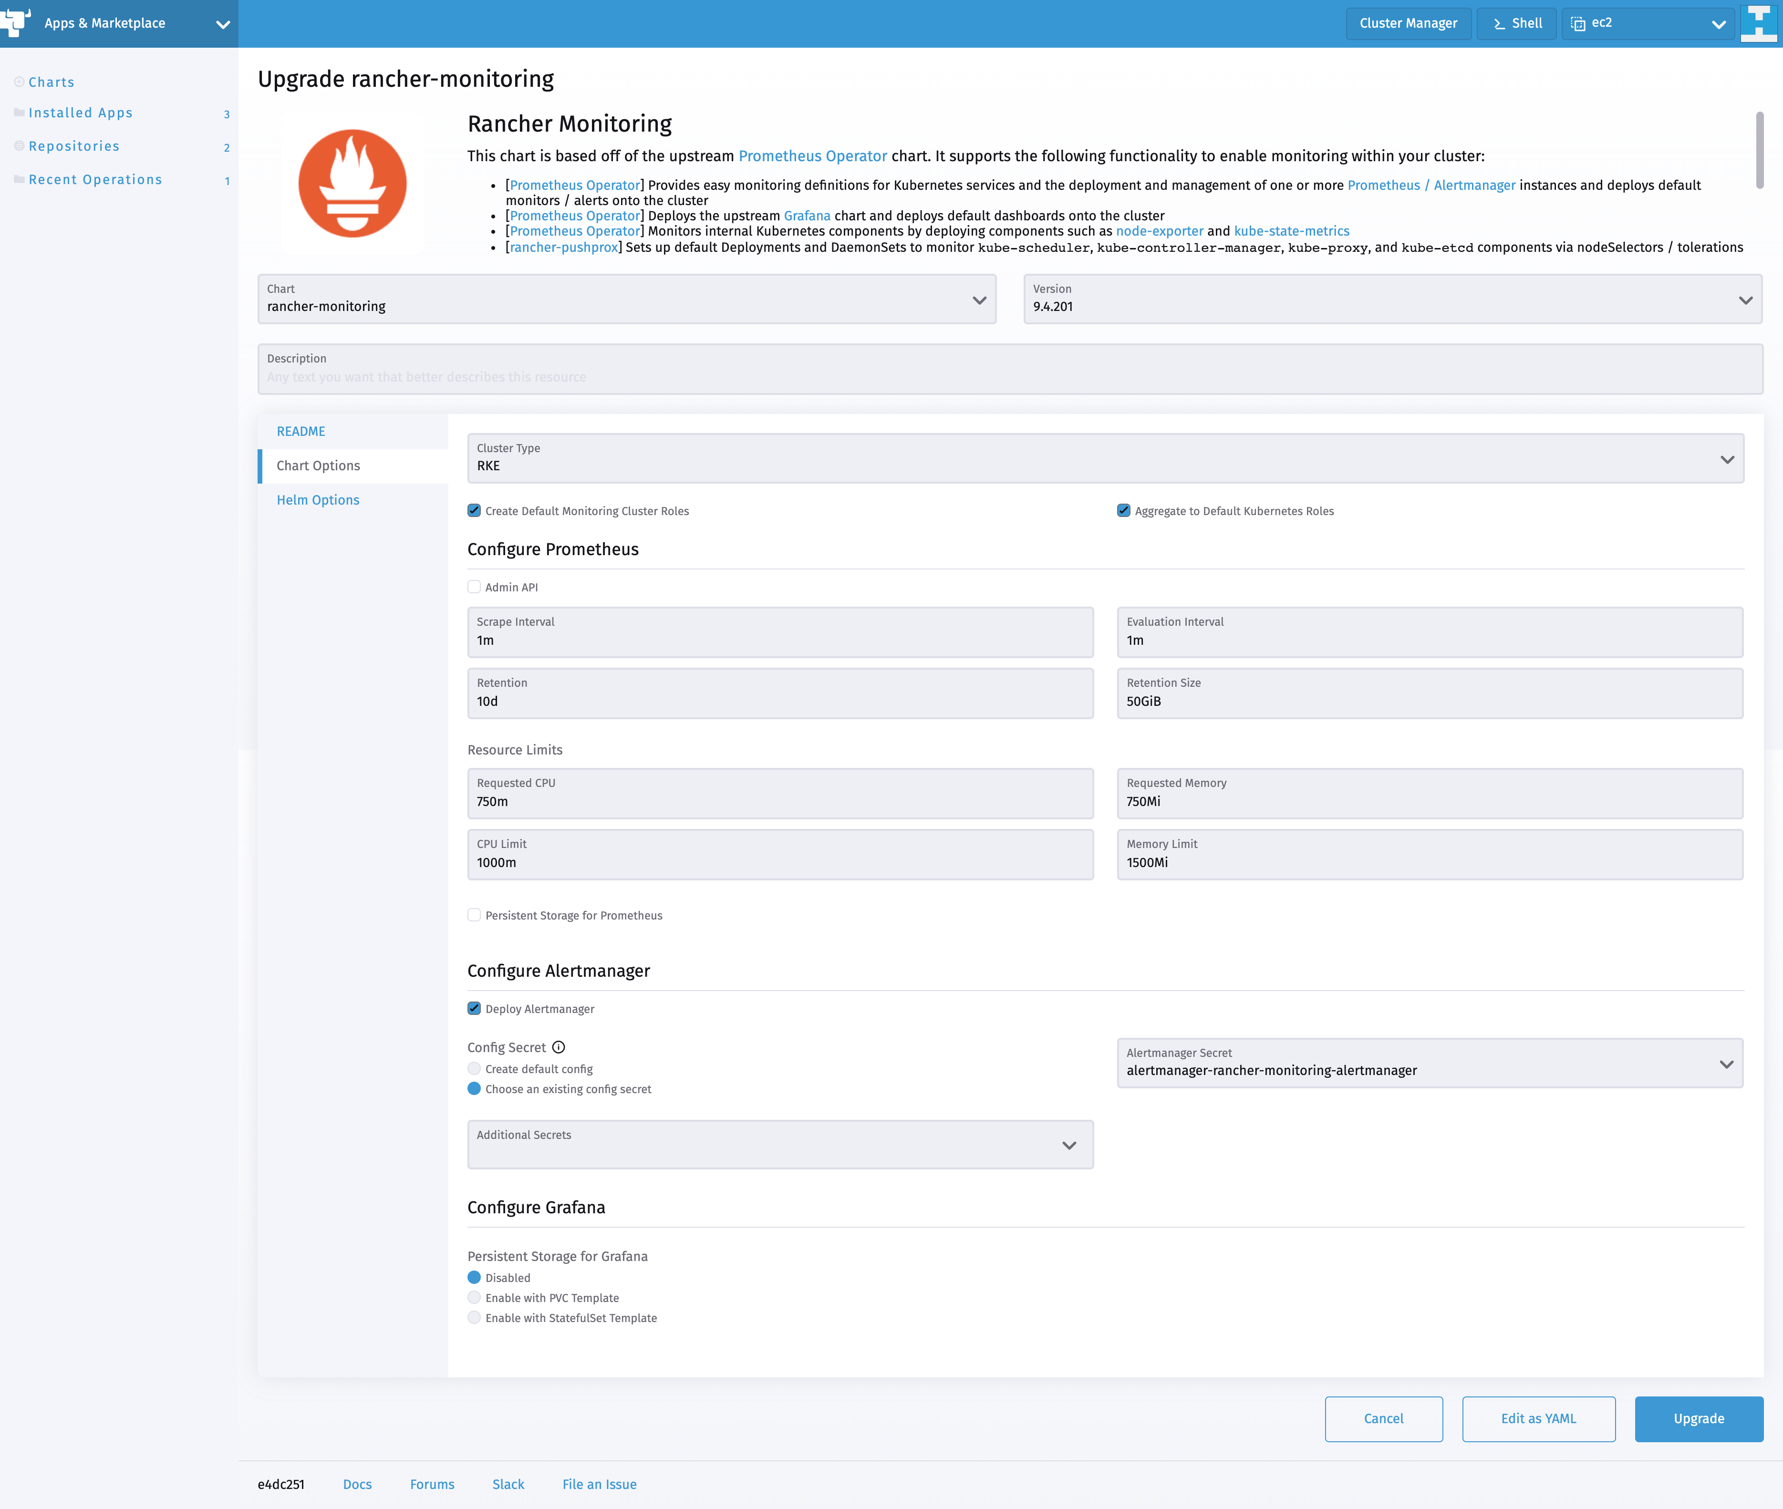Open the Shell terminal from the header
This screenshot has width=1783, height=1509.
[1516, 23]
